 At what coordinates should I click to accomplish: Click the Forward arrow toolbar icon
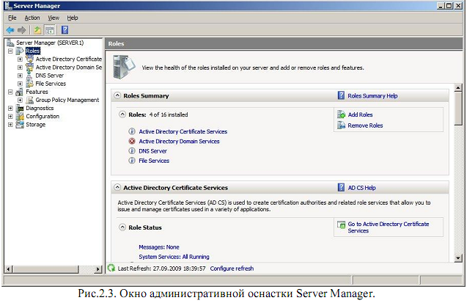point(21,30)
